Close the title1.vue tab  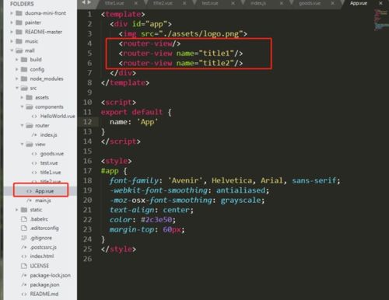coord(136,3)
